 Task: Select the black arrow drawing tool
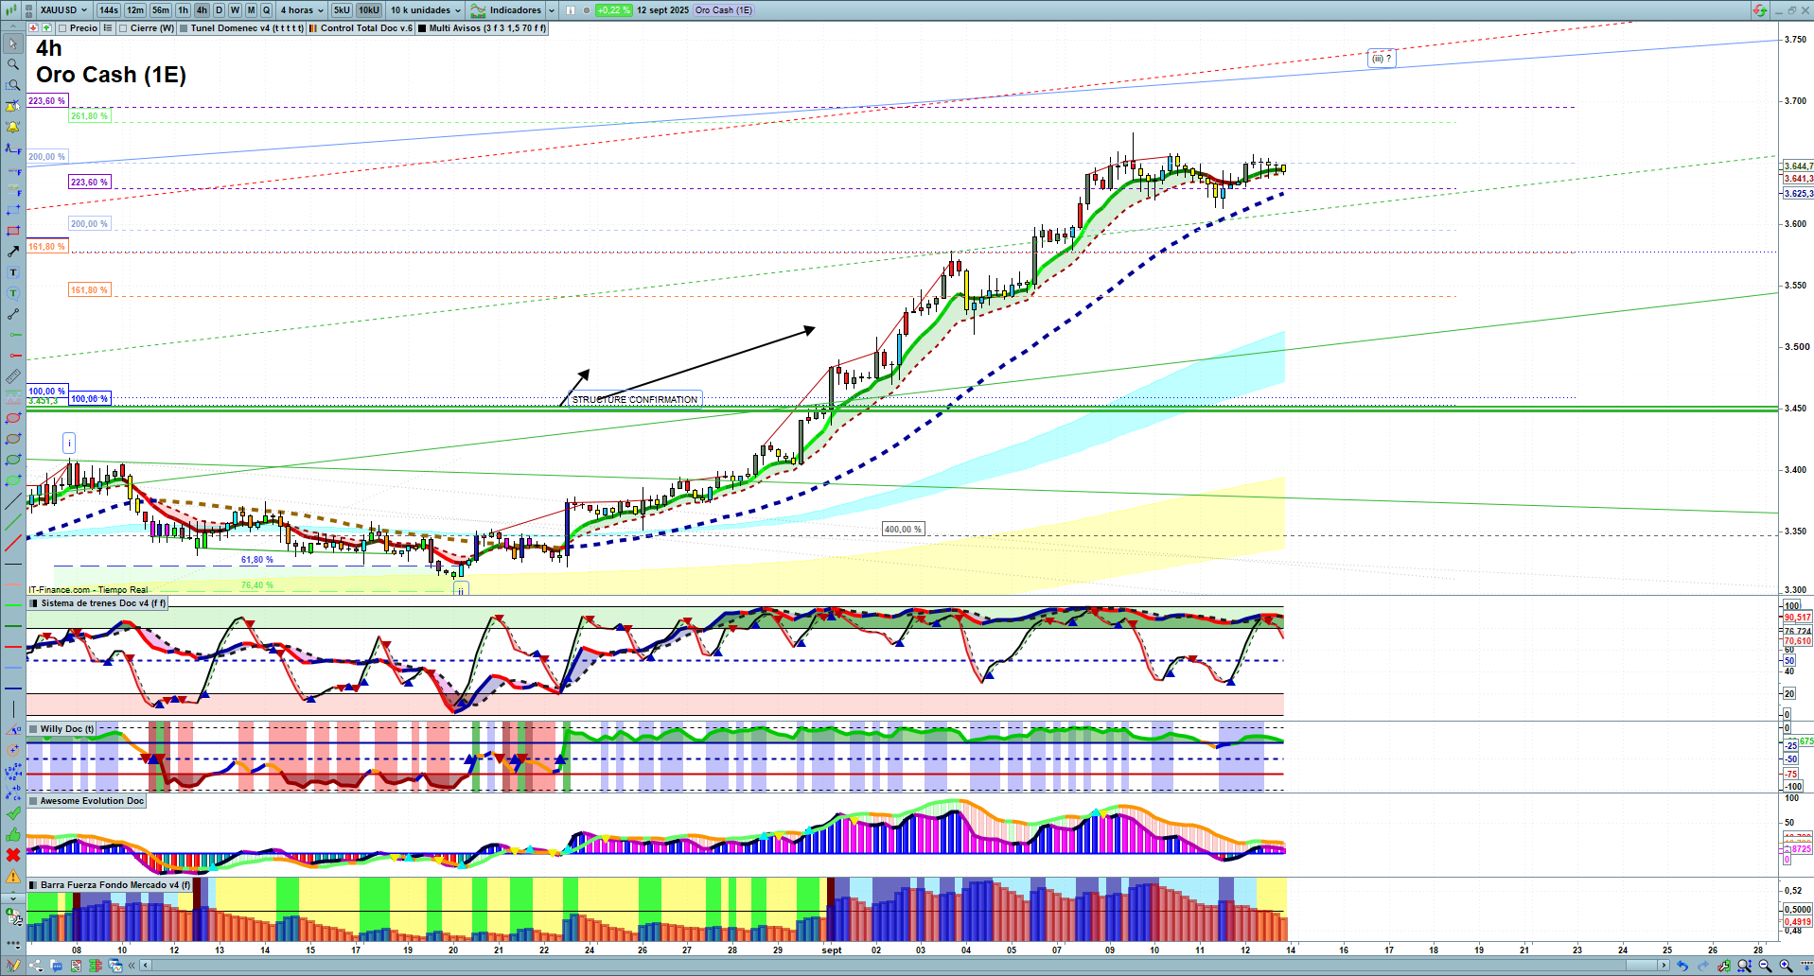(13, 252)
